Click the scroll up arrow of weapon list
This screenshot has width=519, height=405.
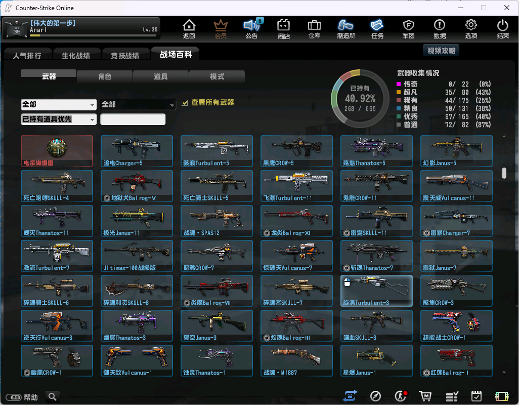(x=504, y=137)
